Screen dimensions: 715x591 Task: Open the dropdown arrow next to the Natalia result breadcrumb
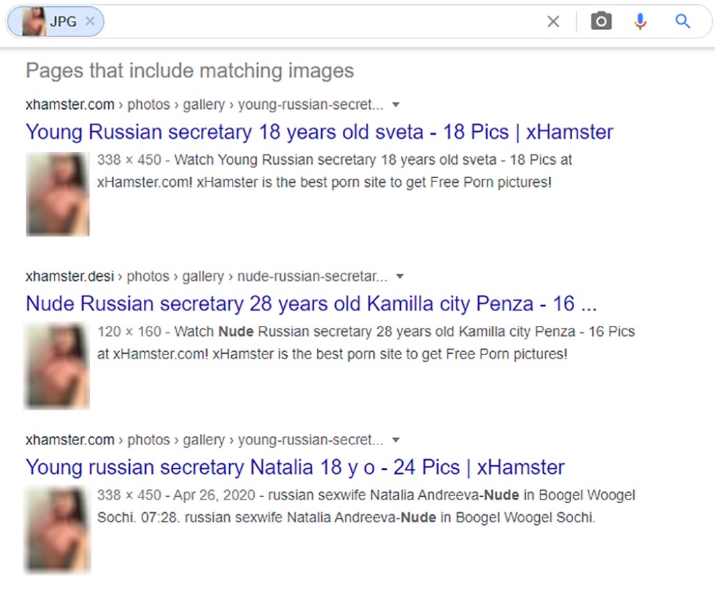pyautogui.click(x=395, y=440)
